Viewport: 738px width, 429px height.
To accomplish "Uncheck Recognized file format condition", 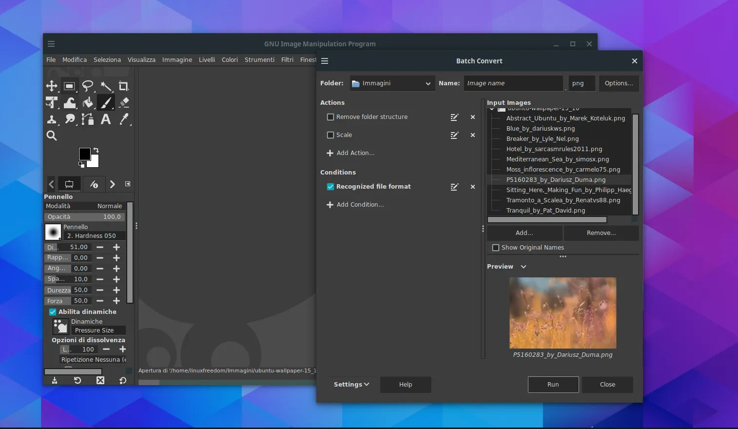I will tap(330, 187).
